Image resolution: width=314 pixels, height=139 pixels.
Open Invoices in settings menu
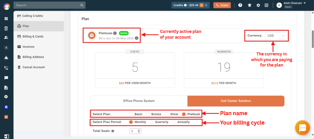[39, 47]
